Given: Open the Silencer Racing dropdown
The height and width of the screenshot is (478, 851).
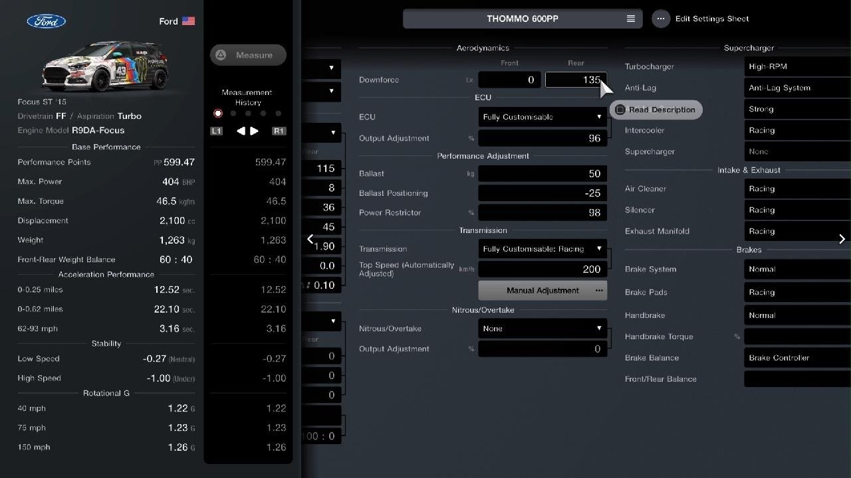Looking at the screenshot, I should click(x=797, y=210).
